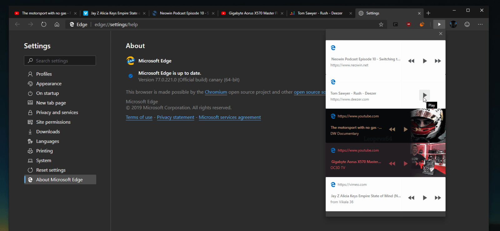Add this page to favorites star
The width and height of the screenshot is (500, 231).
381,24
